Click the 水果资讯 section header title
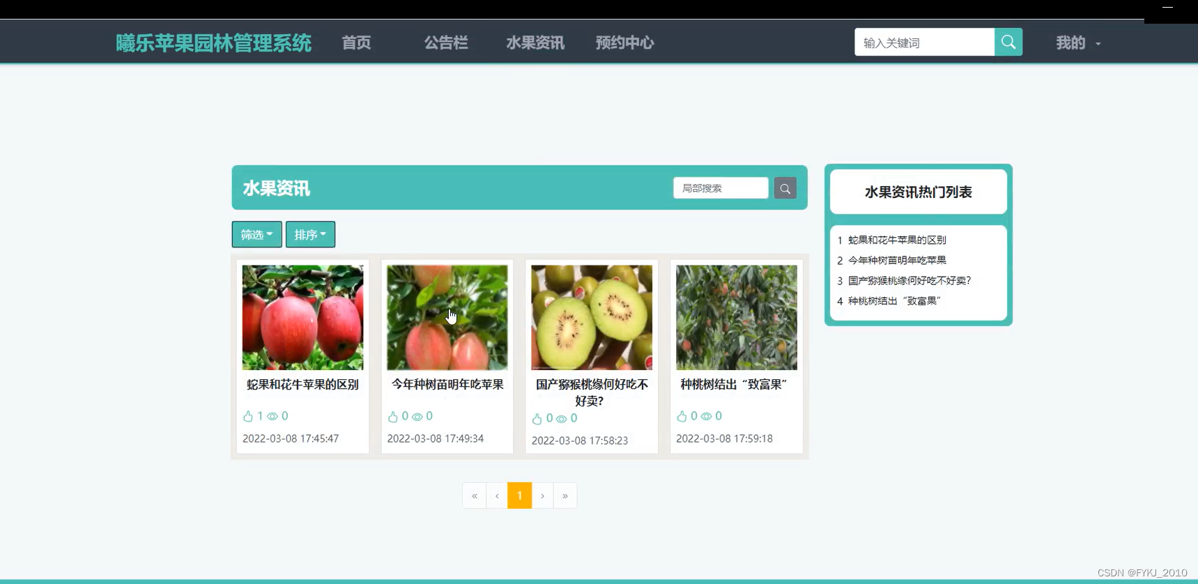 tap(276, 188)
